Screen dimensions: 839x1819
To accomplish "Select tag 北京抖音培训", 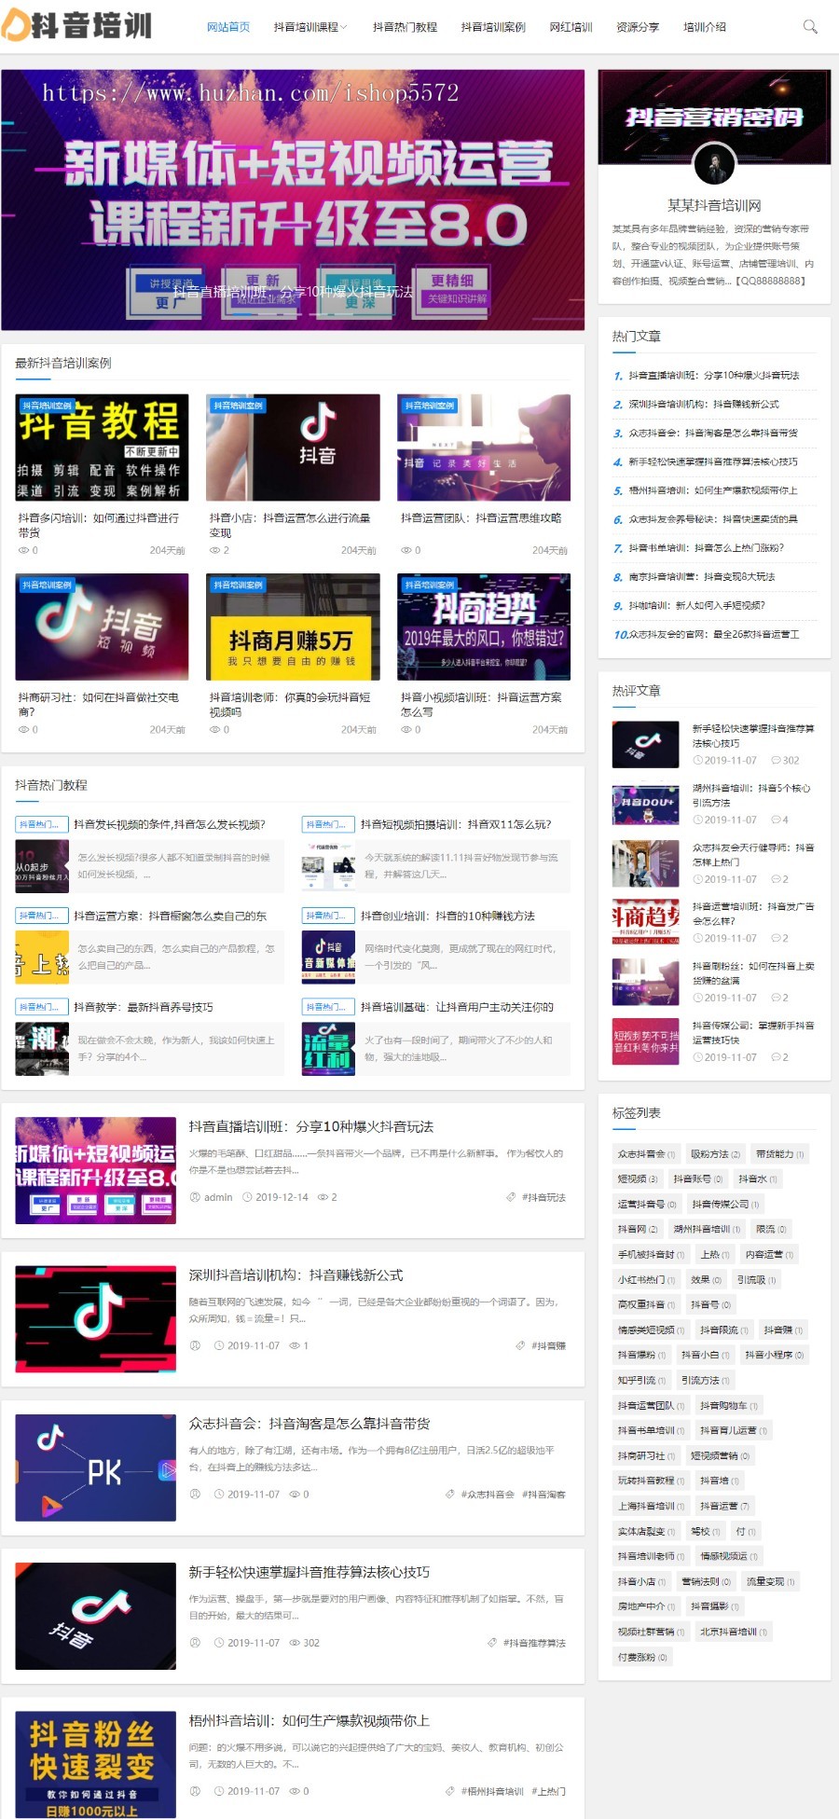I will 734,1632.
